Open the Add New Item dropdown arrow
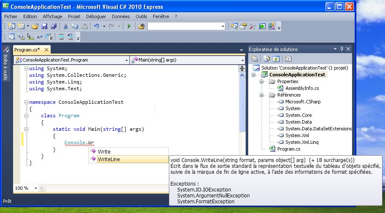The width and height of the screenshot is (385, 213). click(x=28, y=26)
